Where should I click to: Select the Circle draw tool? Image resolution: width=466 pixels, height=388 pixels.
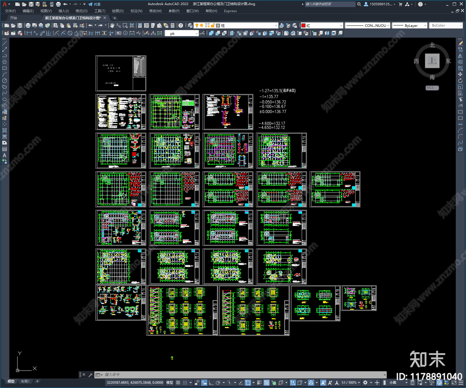point(4,81)
